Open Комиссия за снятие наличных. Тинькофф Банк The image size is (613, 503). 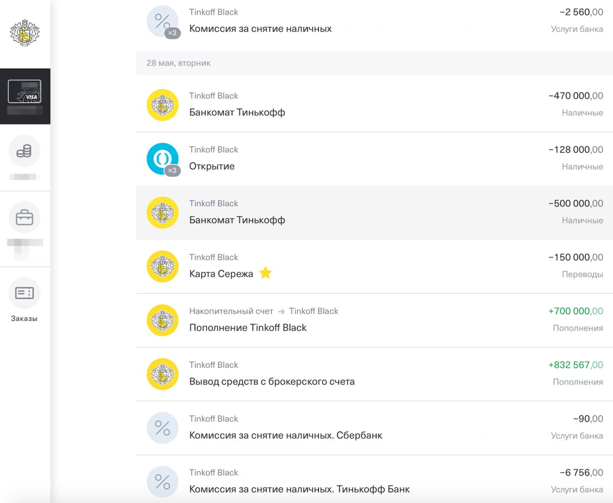click(x=299, y=489)
